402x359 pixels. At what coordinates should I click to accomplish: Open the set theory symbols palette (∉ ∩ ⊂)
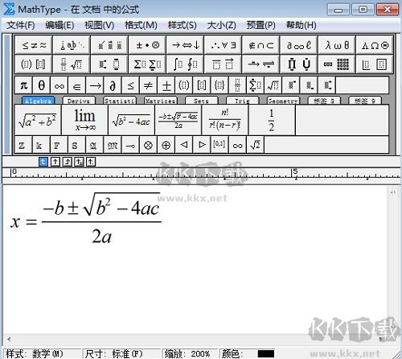pyautogui.click(x=261, y=45)
